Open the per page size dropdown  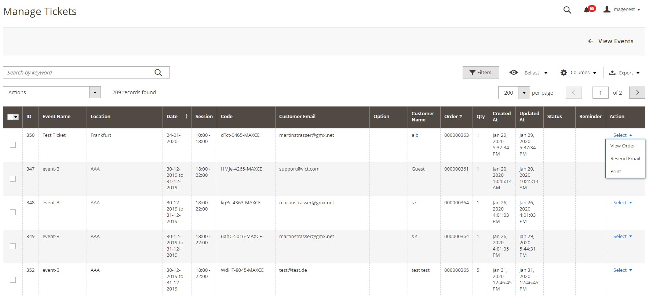click(524, 93)
